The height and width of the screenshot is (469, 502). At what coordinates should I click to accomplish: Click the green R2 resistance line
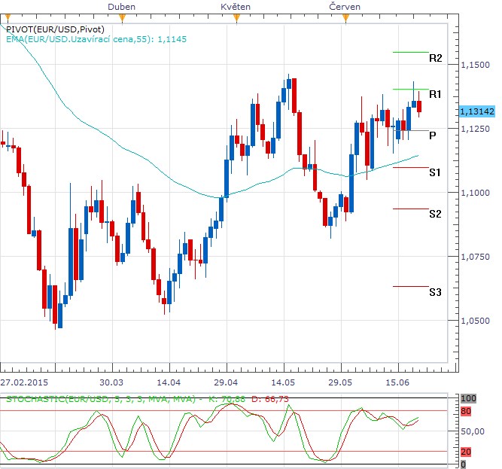point(410,52)
